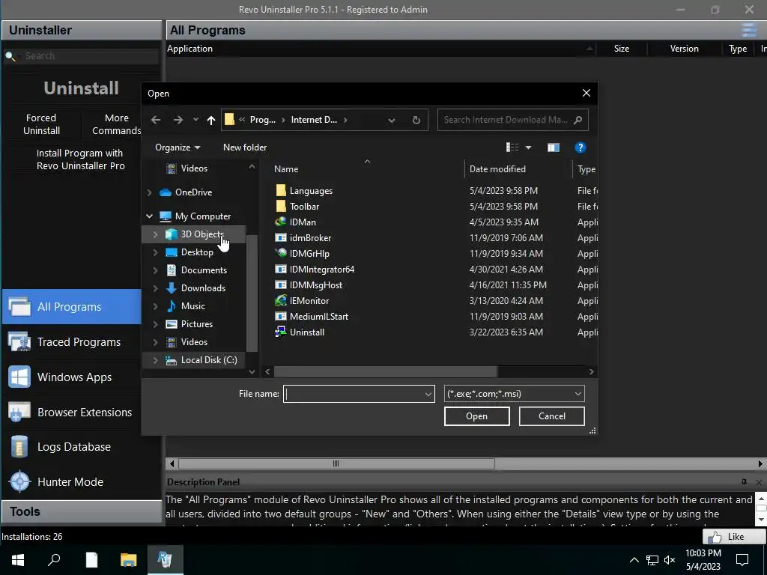Select the IDMan application file

coord(295,222)
